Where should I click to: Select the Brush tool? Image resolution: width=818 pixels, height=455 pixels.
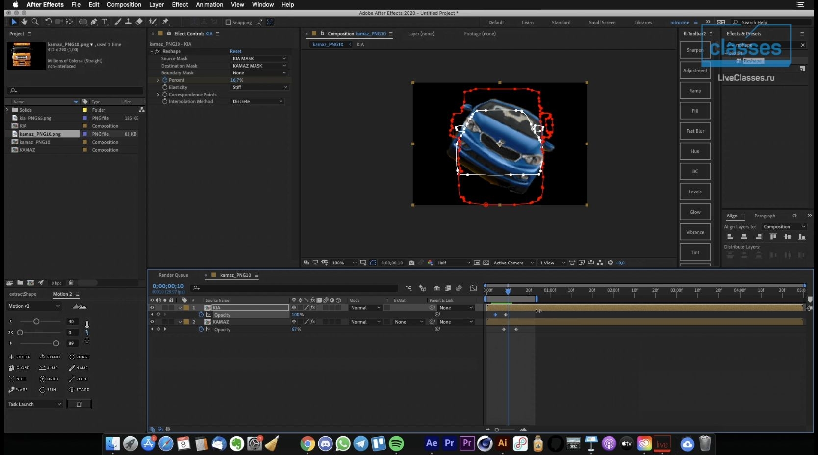[x=118, y=22]
